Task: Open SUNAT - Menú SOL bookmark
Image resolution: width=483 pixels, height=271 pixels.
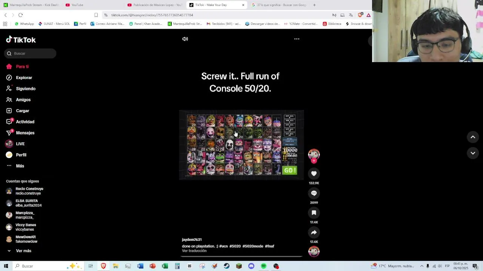Action: pyautogui.click(x=54, y=24)
